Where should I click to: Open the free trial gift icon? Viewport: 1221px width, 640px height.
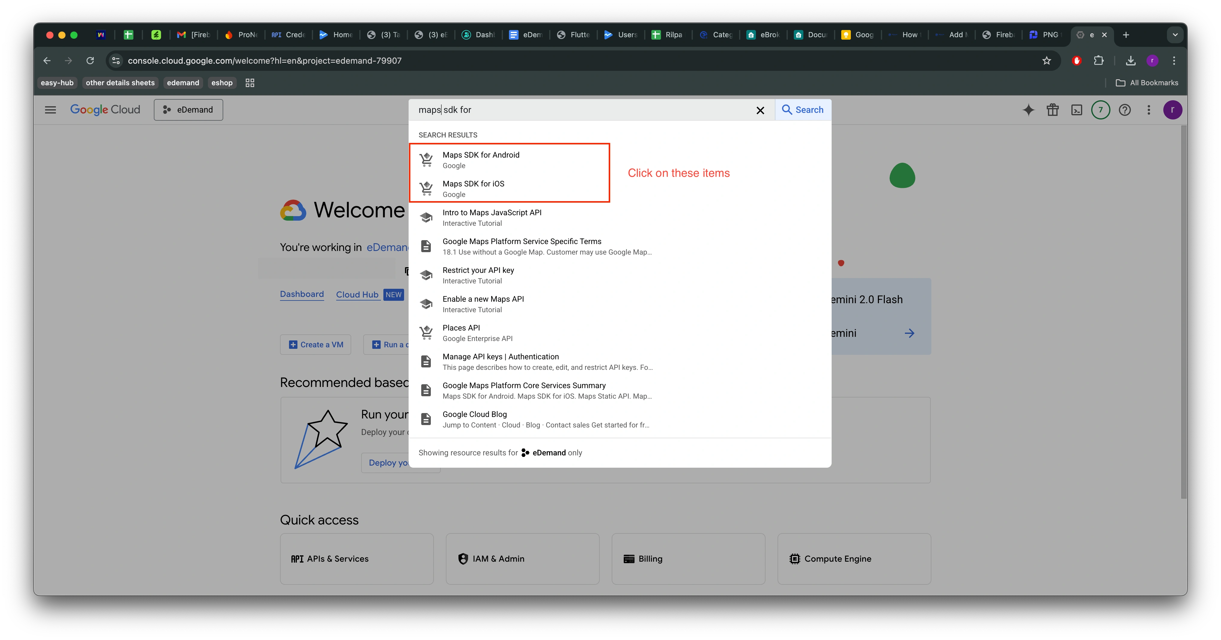coord(1052,110)
